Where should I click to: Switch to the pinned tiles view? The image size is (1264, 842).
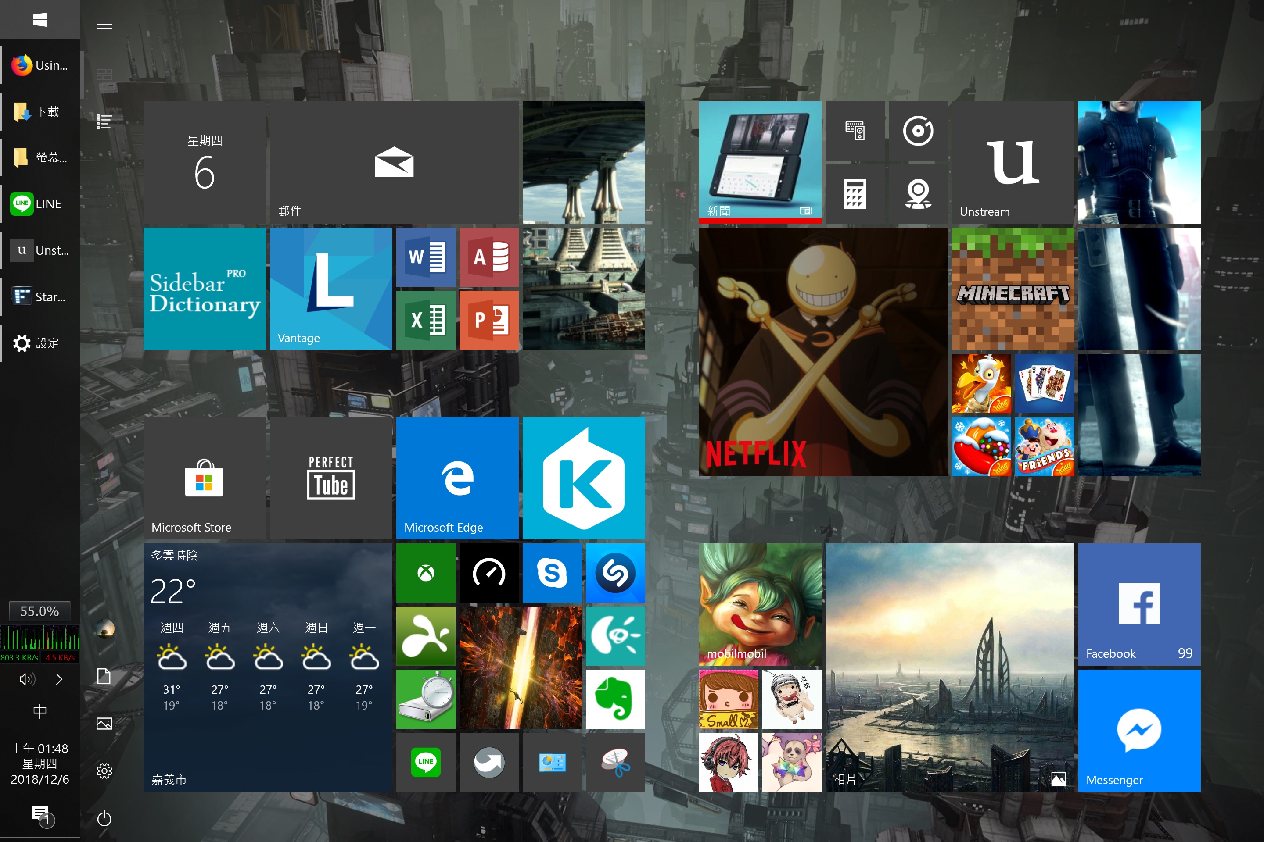(104, 74)
